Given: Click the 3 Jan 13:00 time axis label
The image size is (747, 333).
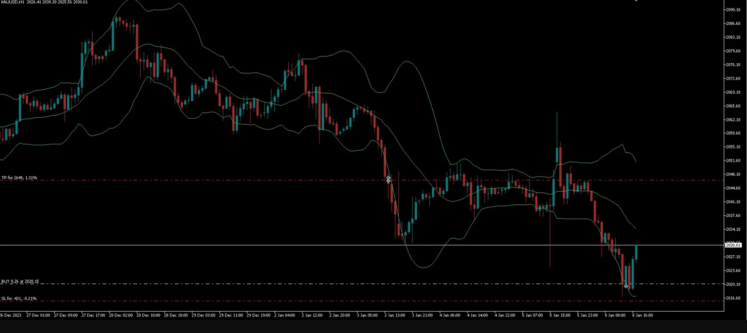Looking at the screenshot, I should [x=395, y=315].
